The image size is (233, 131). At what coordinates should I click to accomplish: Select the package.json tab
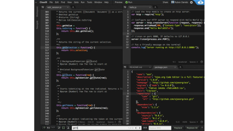click(161, 67)
